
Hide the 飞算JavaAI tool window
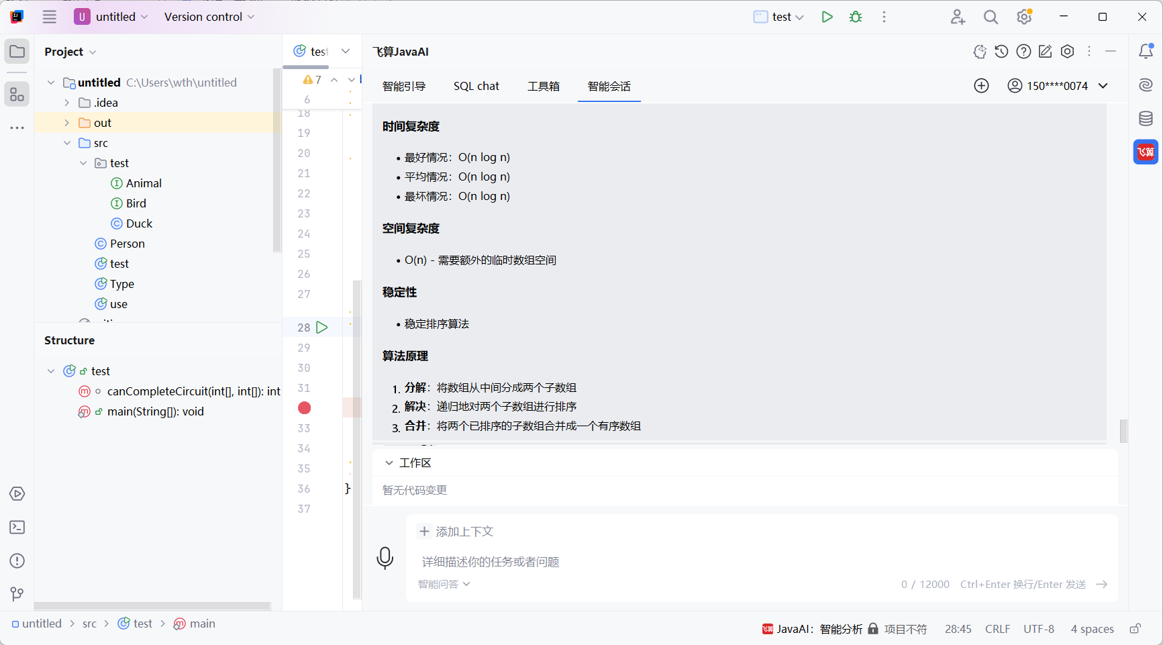pos(1111,51)
